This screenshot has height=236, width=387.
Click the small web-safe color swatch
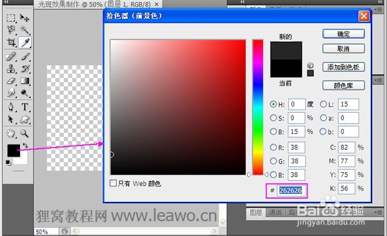pyautogui.click(x=310, y=73)
